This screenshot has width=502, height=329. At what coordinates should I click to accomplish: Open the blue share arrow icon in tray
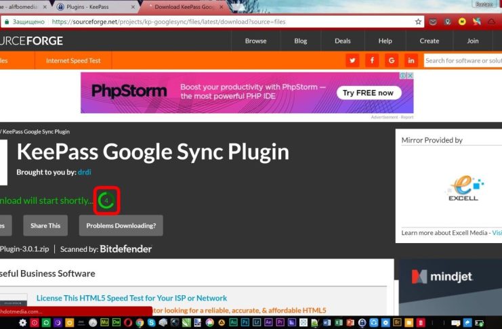(x=467, y=323)
